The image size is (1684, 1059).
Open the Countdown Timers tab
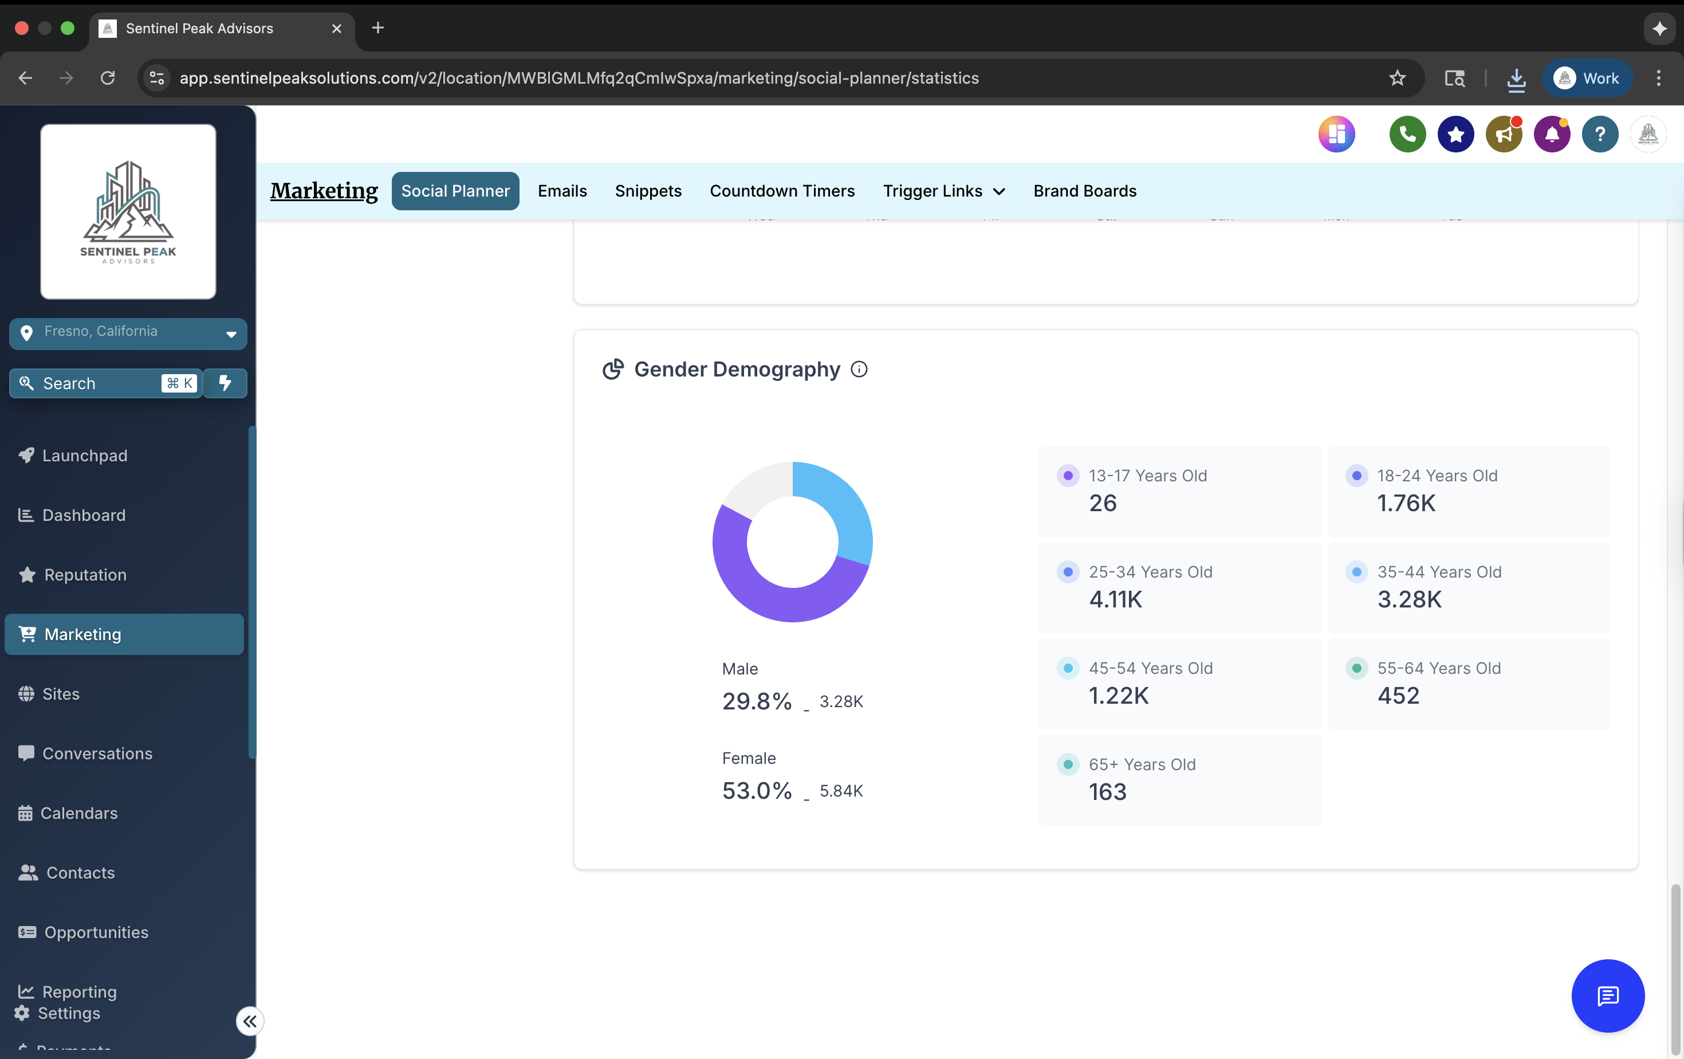pyautogui.click(x=782, y=191)
